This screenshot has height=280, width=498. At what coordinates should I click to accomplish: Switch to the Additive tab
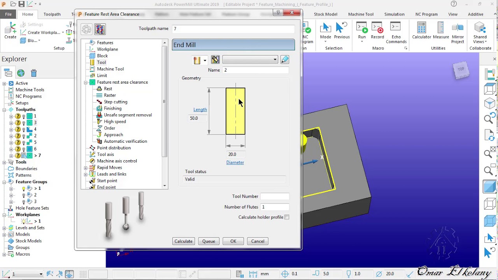tap(475, 14)
